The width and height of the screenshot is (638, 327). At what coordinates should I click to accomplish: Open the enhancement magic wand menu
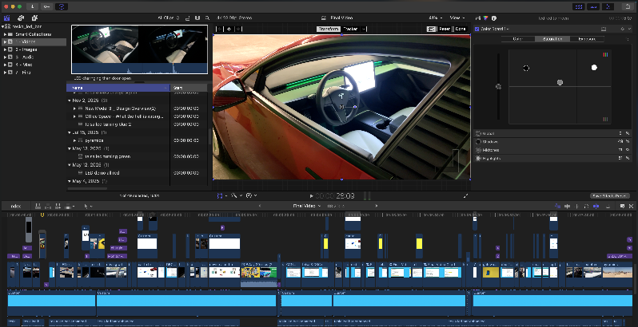coord(236,195)
